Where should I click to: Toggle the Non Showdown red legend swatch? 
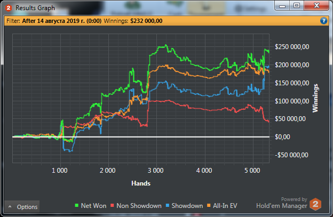point(113,205)
